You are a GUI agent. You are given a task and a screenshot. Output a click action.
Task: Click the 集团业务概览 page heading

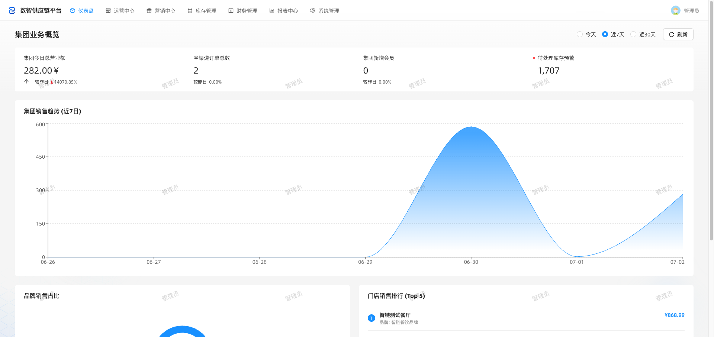[x=37, y=35]
